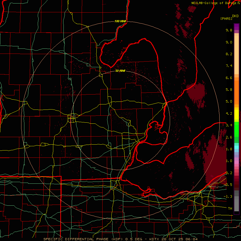The image size is (241, 241).
Task: Select the 5.0 scale value
Action: coord(229,101)
